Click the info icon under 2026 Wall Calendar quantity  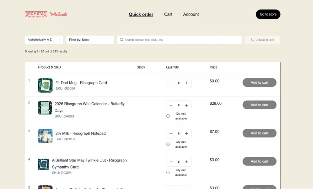coord(168,116)
